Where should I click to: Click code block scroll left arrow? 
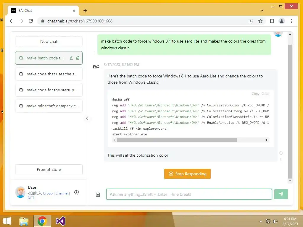115,140
